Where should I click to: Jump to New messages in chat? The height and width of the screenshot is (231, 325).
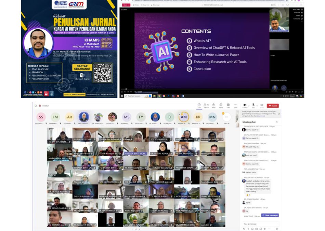[x=270, y=215]
